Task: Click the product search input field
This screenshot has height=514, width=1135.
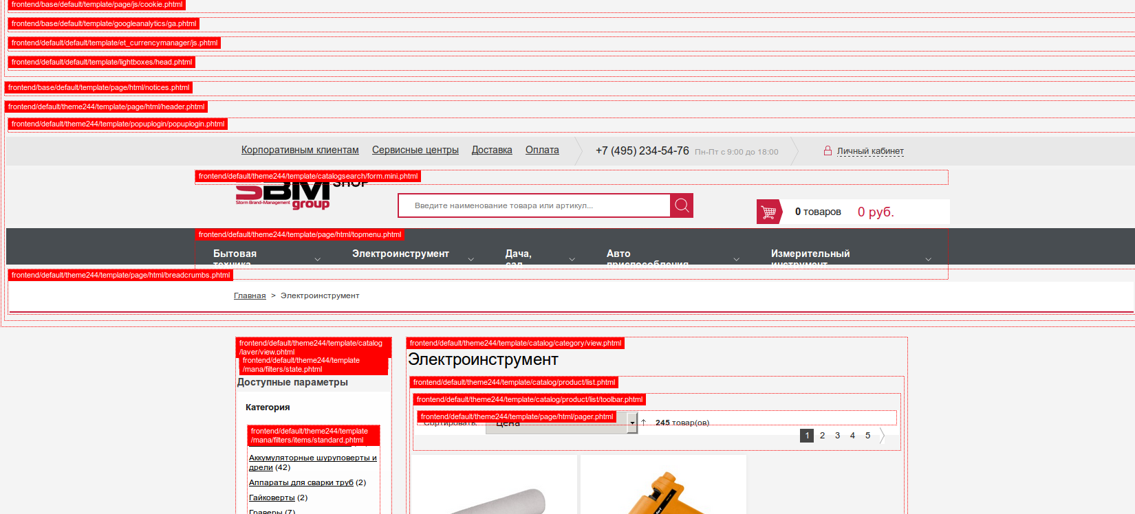Action: coord(534,205)
